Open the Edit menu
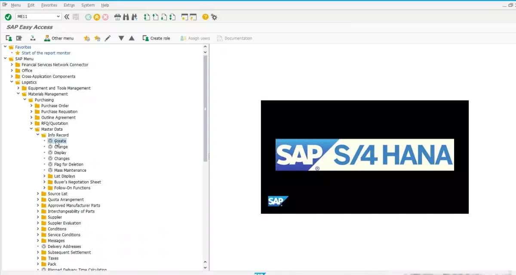Screen dimensions: 516x275 click(31, 5)
